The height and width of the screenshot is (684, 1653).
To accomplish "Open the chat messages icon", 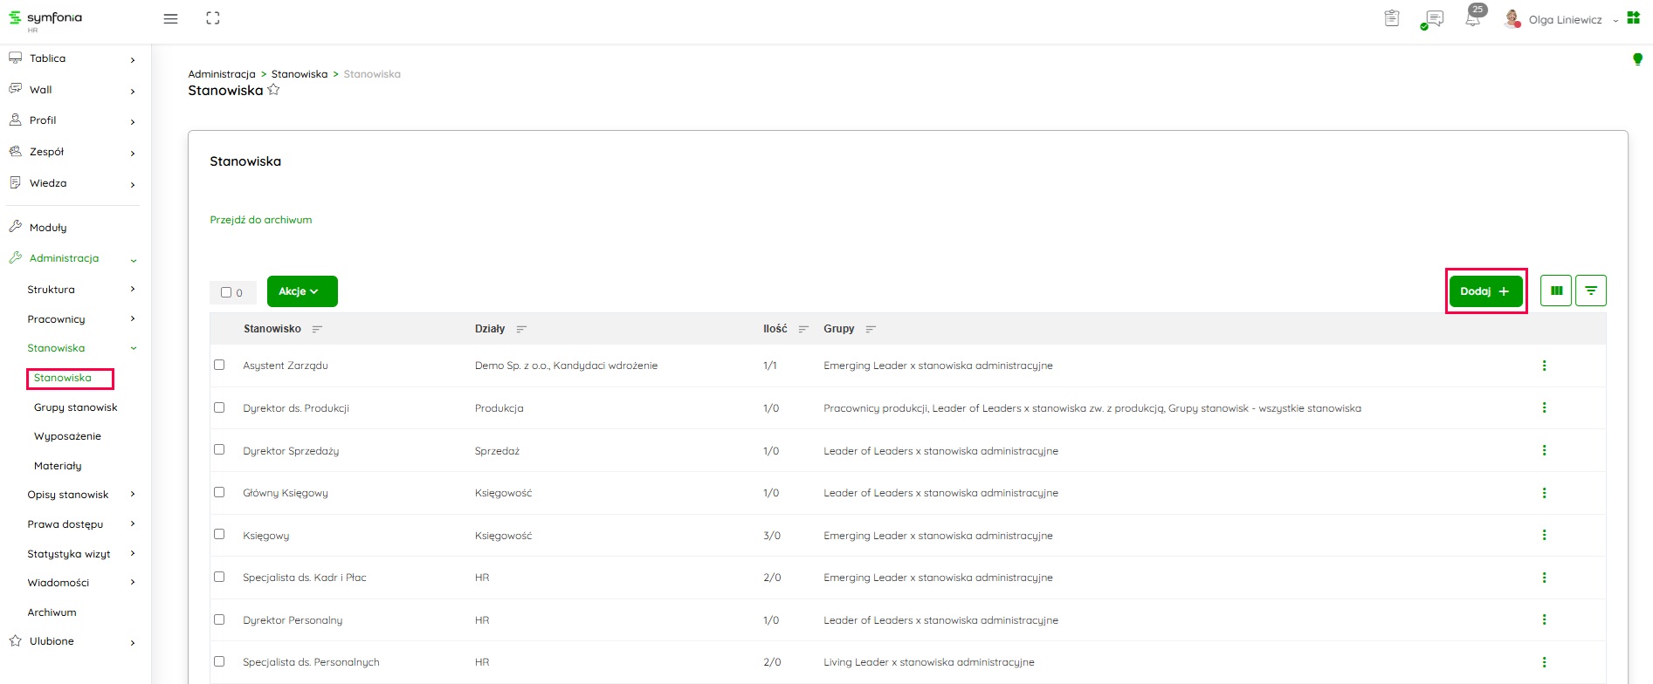I will [1433, 19].
